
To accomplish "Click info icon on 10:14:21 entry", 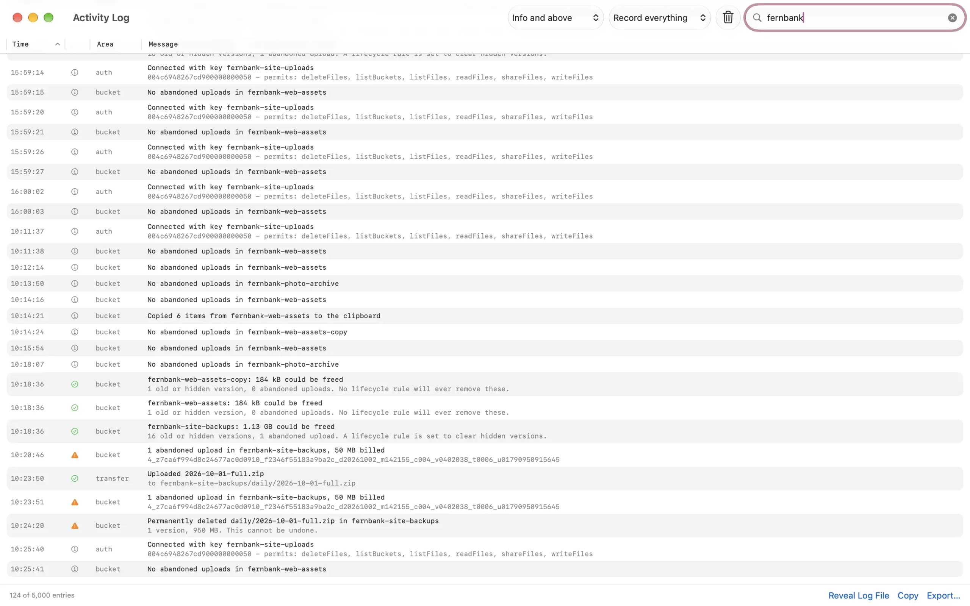I will pyautogui.click(x=75, y=316).
